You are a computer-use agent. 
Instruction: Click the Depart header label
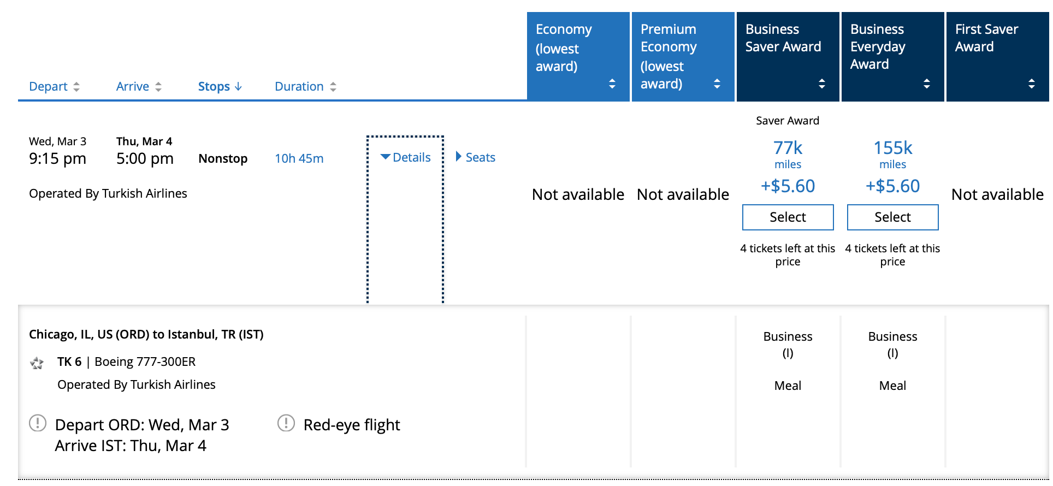click(x=49, y=86)
